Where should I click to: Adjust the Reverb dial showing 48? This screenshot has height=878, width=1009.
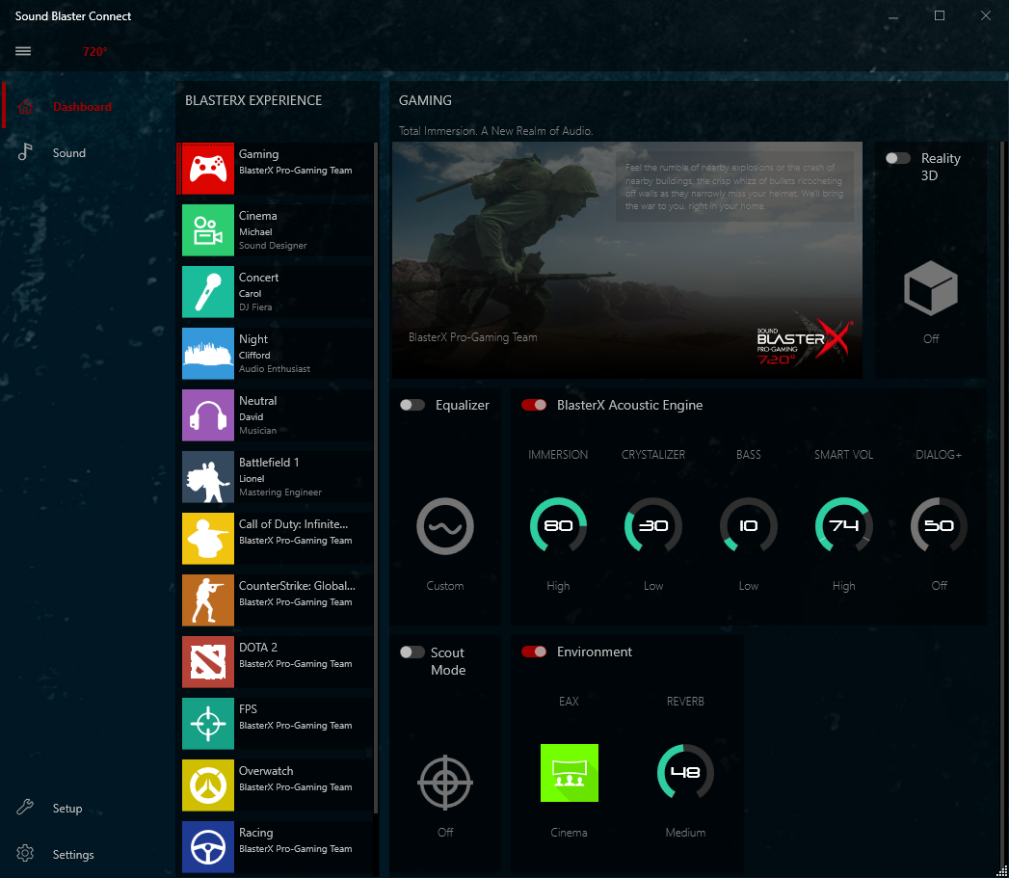(x=685, y=772)
